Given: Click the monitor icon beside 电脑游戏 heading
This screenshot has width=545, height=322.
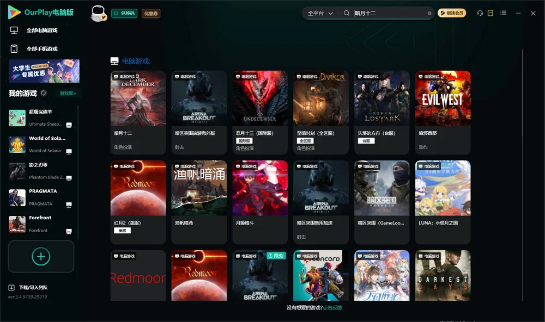Looking at the screenshot, I should pyautogui.click(x=114, y=61).
